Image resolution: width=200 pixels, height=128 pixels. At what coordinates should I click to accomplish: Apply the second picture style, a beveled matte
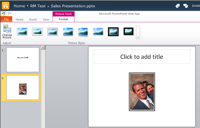coord(37,31)
